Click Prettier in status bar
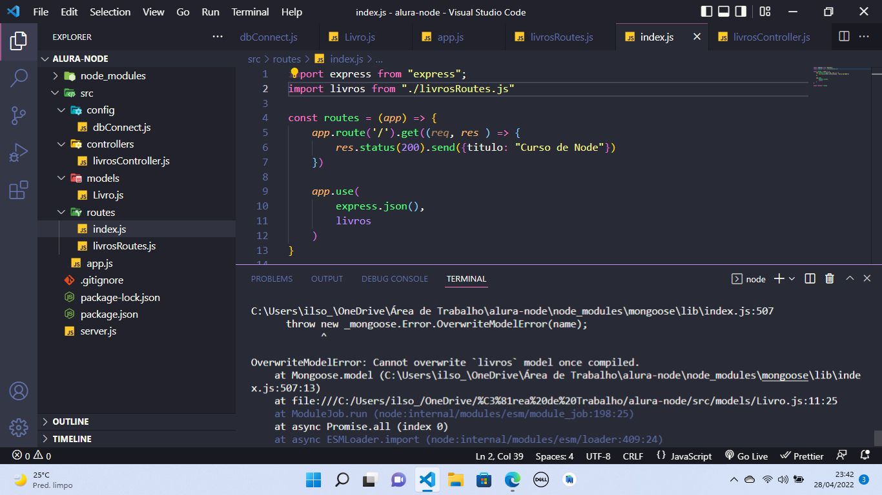Image resolution: width=882 pixels, height=495 pixels. [802, 456]
